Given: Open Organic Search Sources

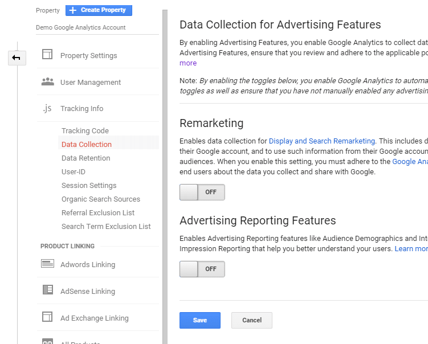Looking at the screenshot, I should click(x=101, y=199).
